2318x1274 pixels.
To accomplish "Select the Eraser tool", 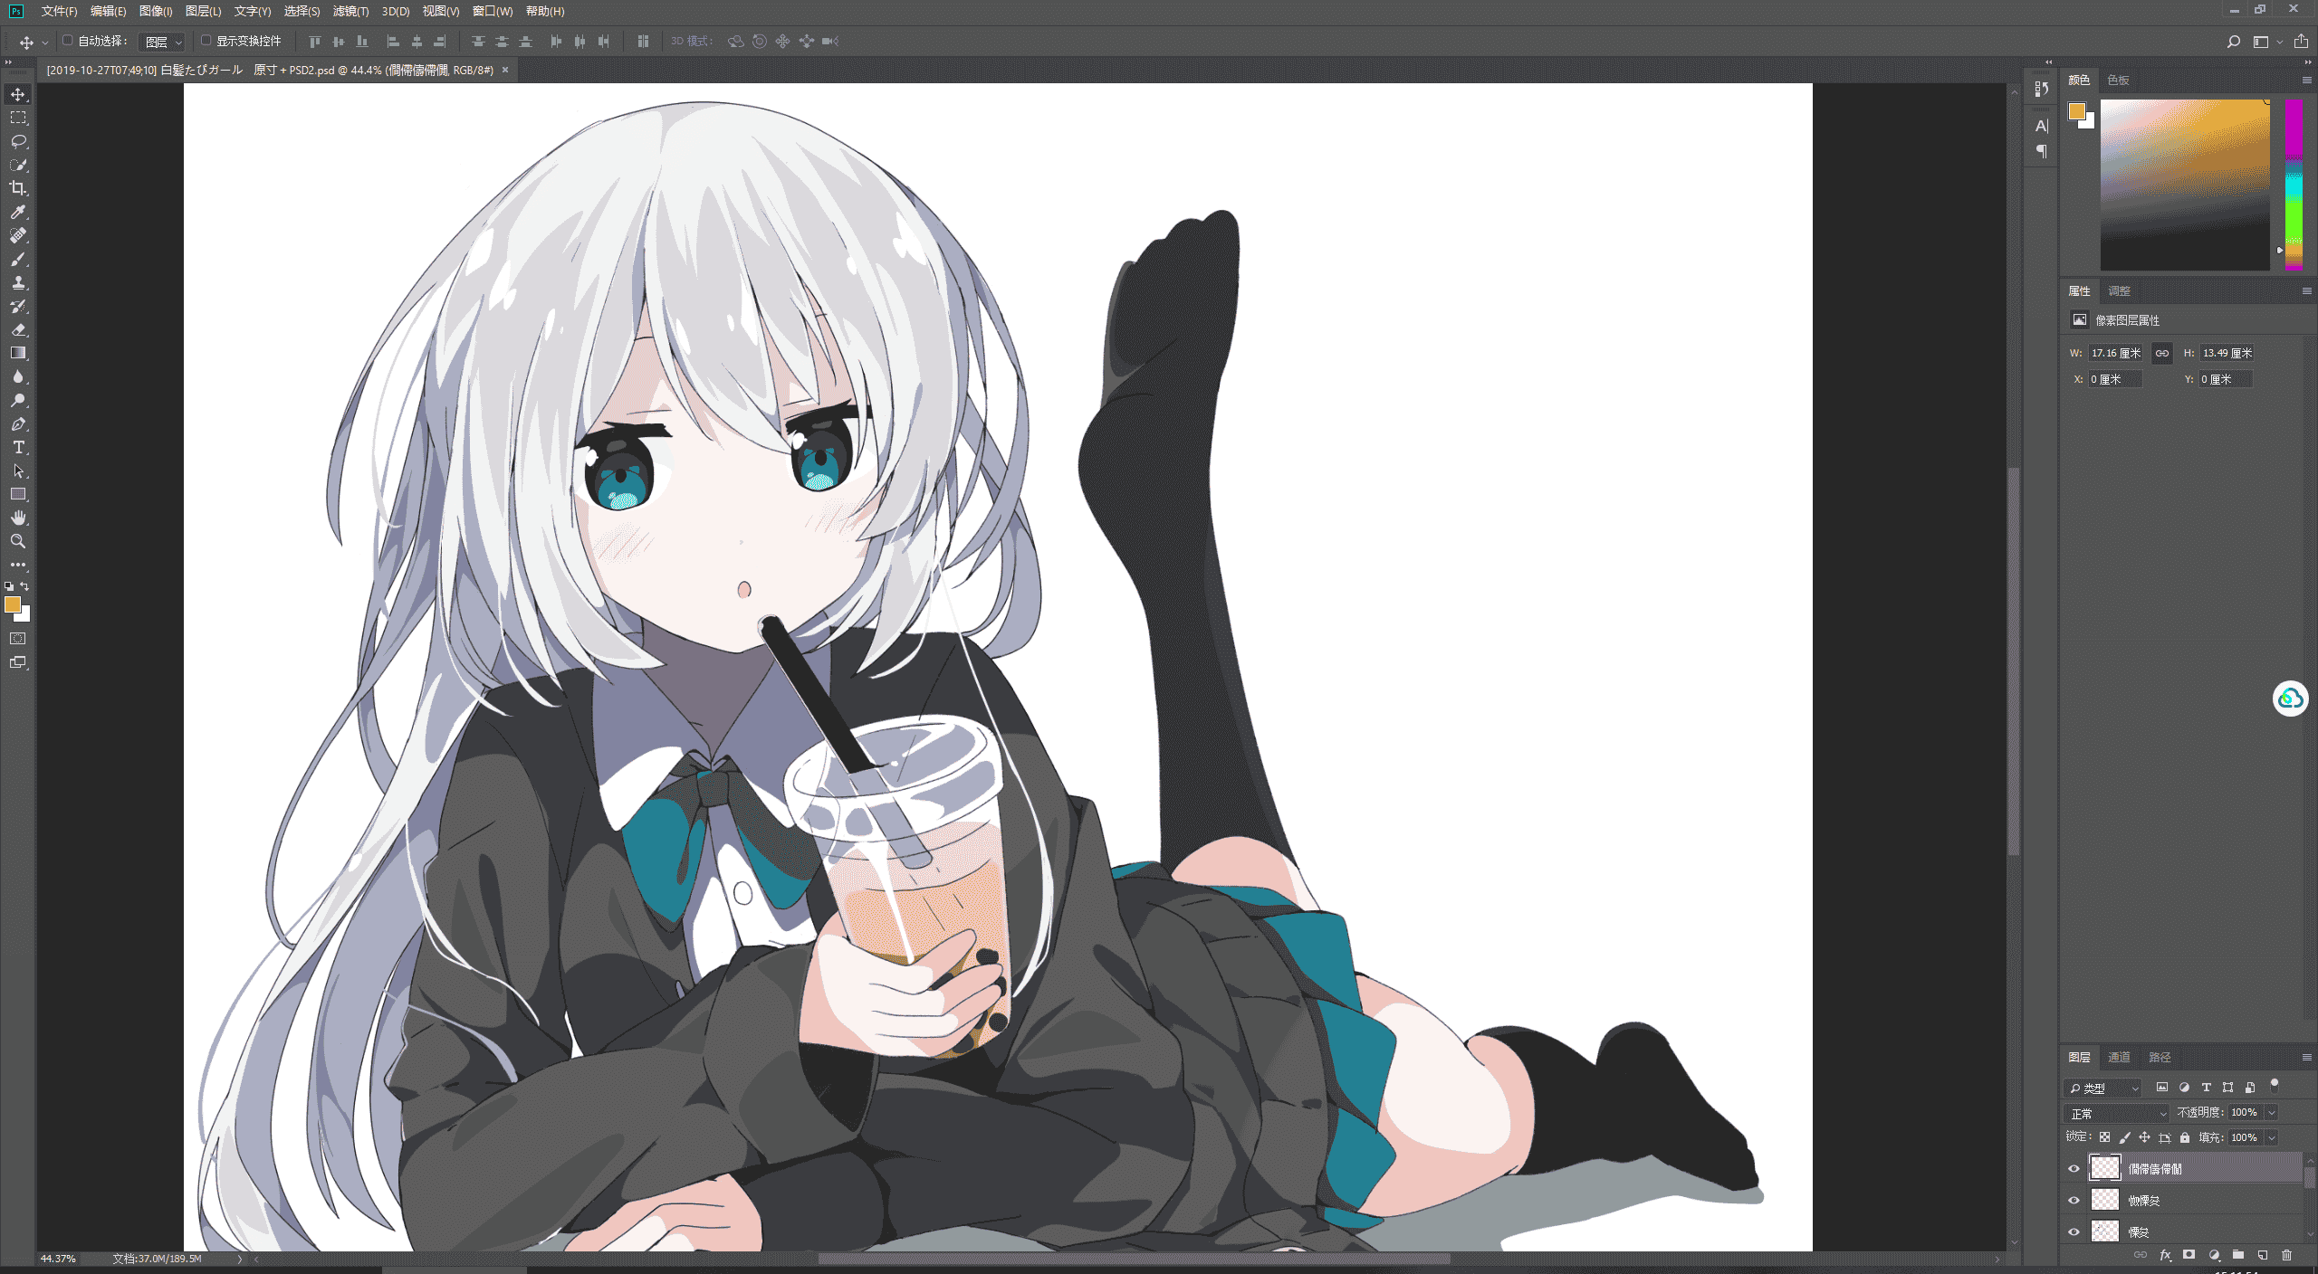I will coord(18,329).
